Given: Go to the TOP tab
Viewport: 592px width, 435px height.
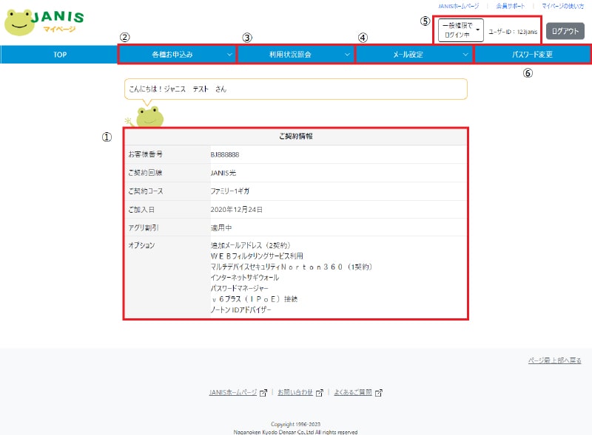Looking at the screenshot, I should (59, 55).
